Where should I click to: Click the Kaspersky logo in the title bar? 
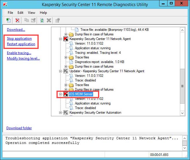[x=5, y=4]
